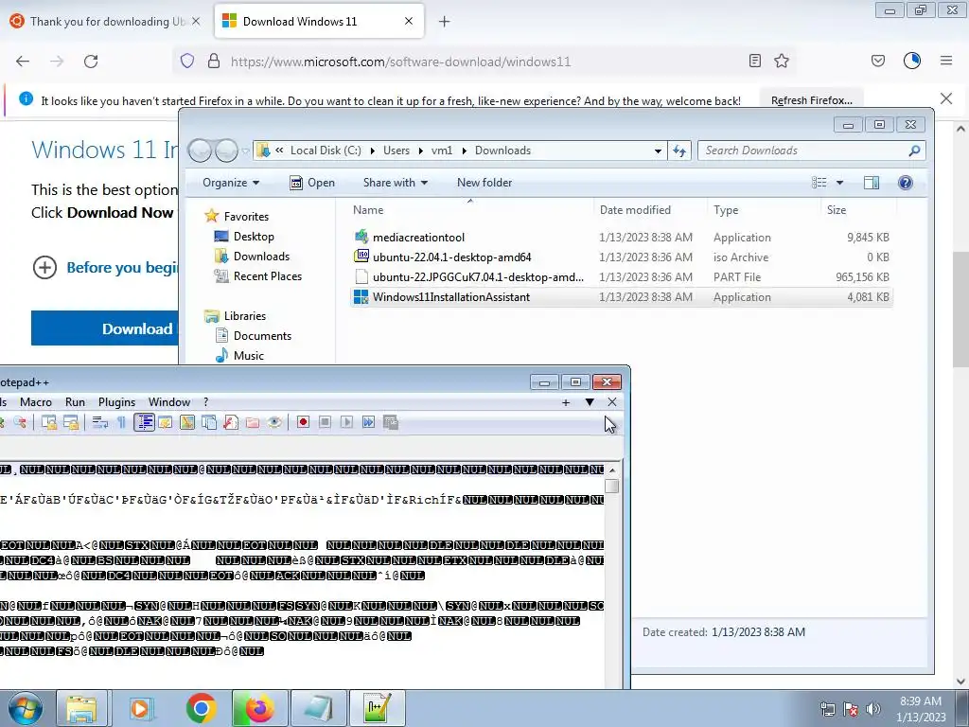Click Notepad++ vertical scrollbar up arrow
The height and width of the screenshot is (727, 969).
pos(612,470)
